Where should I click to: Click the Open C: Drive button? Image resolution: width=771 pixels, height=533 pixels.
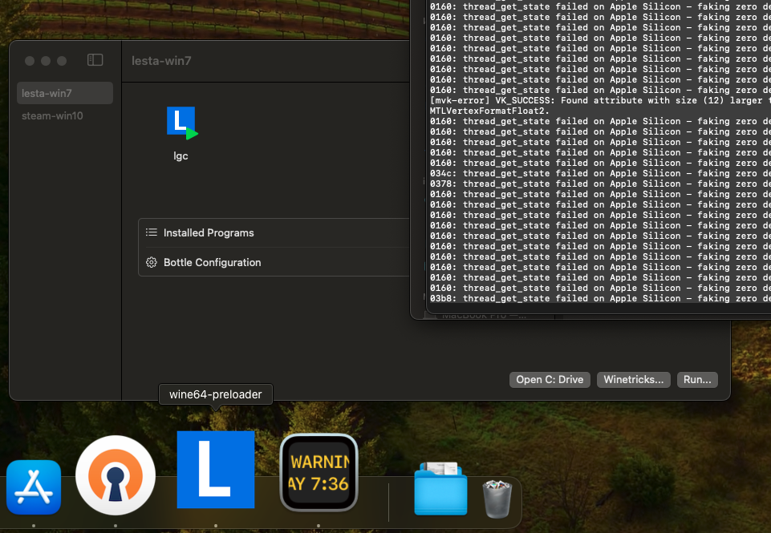tap(549, 379)
